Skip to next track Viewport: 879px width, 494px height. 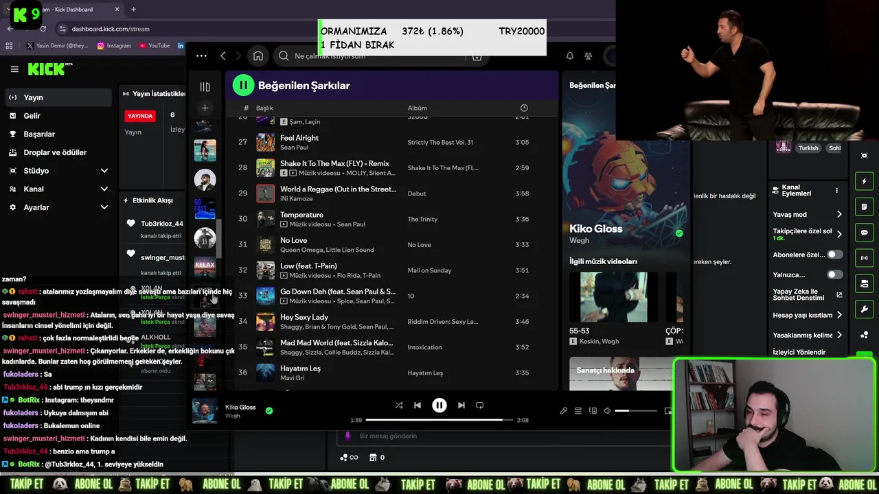(x=461, y=405)
